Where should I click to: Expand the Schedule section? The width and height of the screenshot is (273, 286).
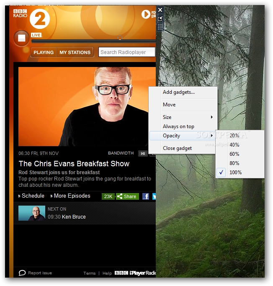31,196
